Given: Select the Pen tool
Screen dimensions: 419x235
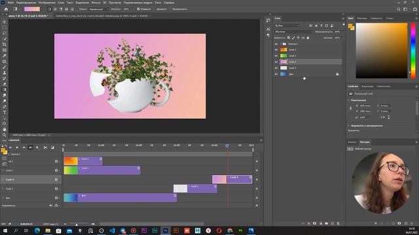Looking at the screenshot, I should point(5,106).
